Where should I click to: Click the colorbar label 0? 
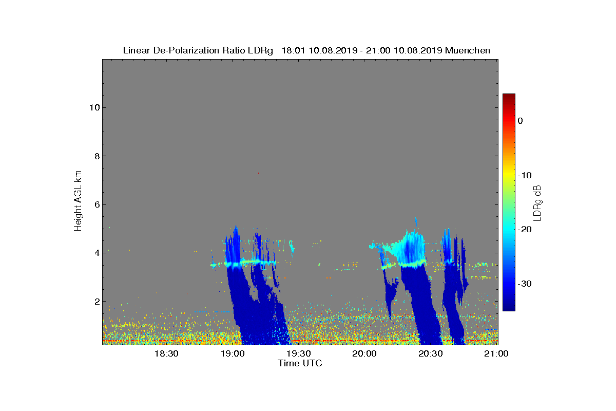(520, 121)
